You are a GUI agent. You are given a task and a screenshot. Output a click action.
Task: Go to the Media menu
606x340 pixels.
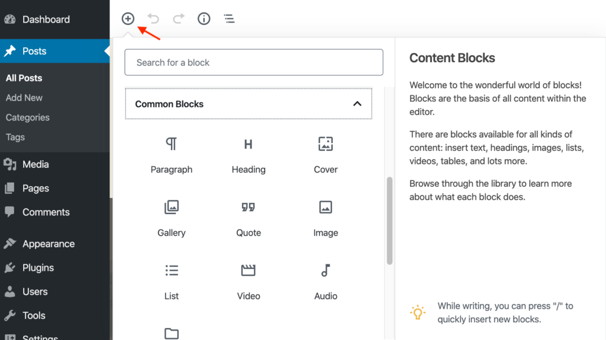click(36, 164)
